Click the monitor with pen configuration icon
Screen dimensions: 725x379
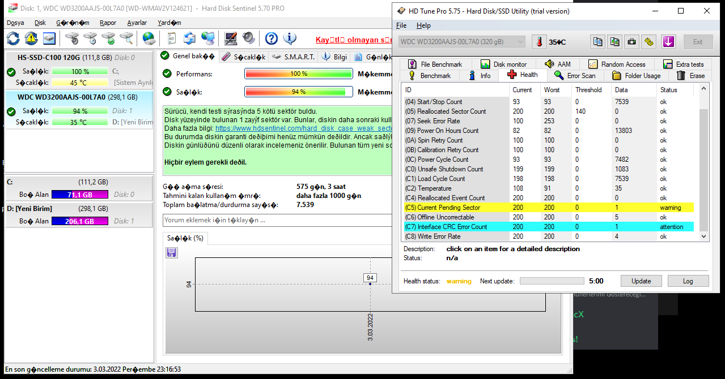(x=230, y=38)
